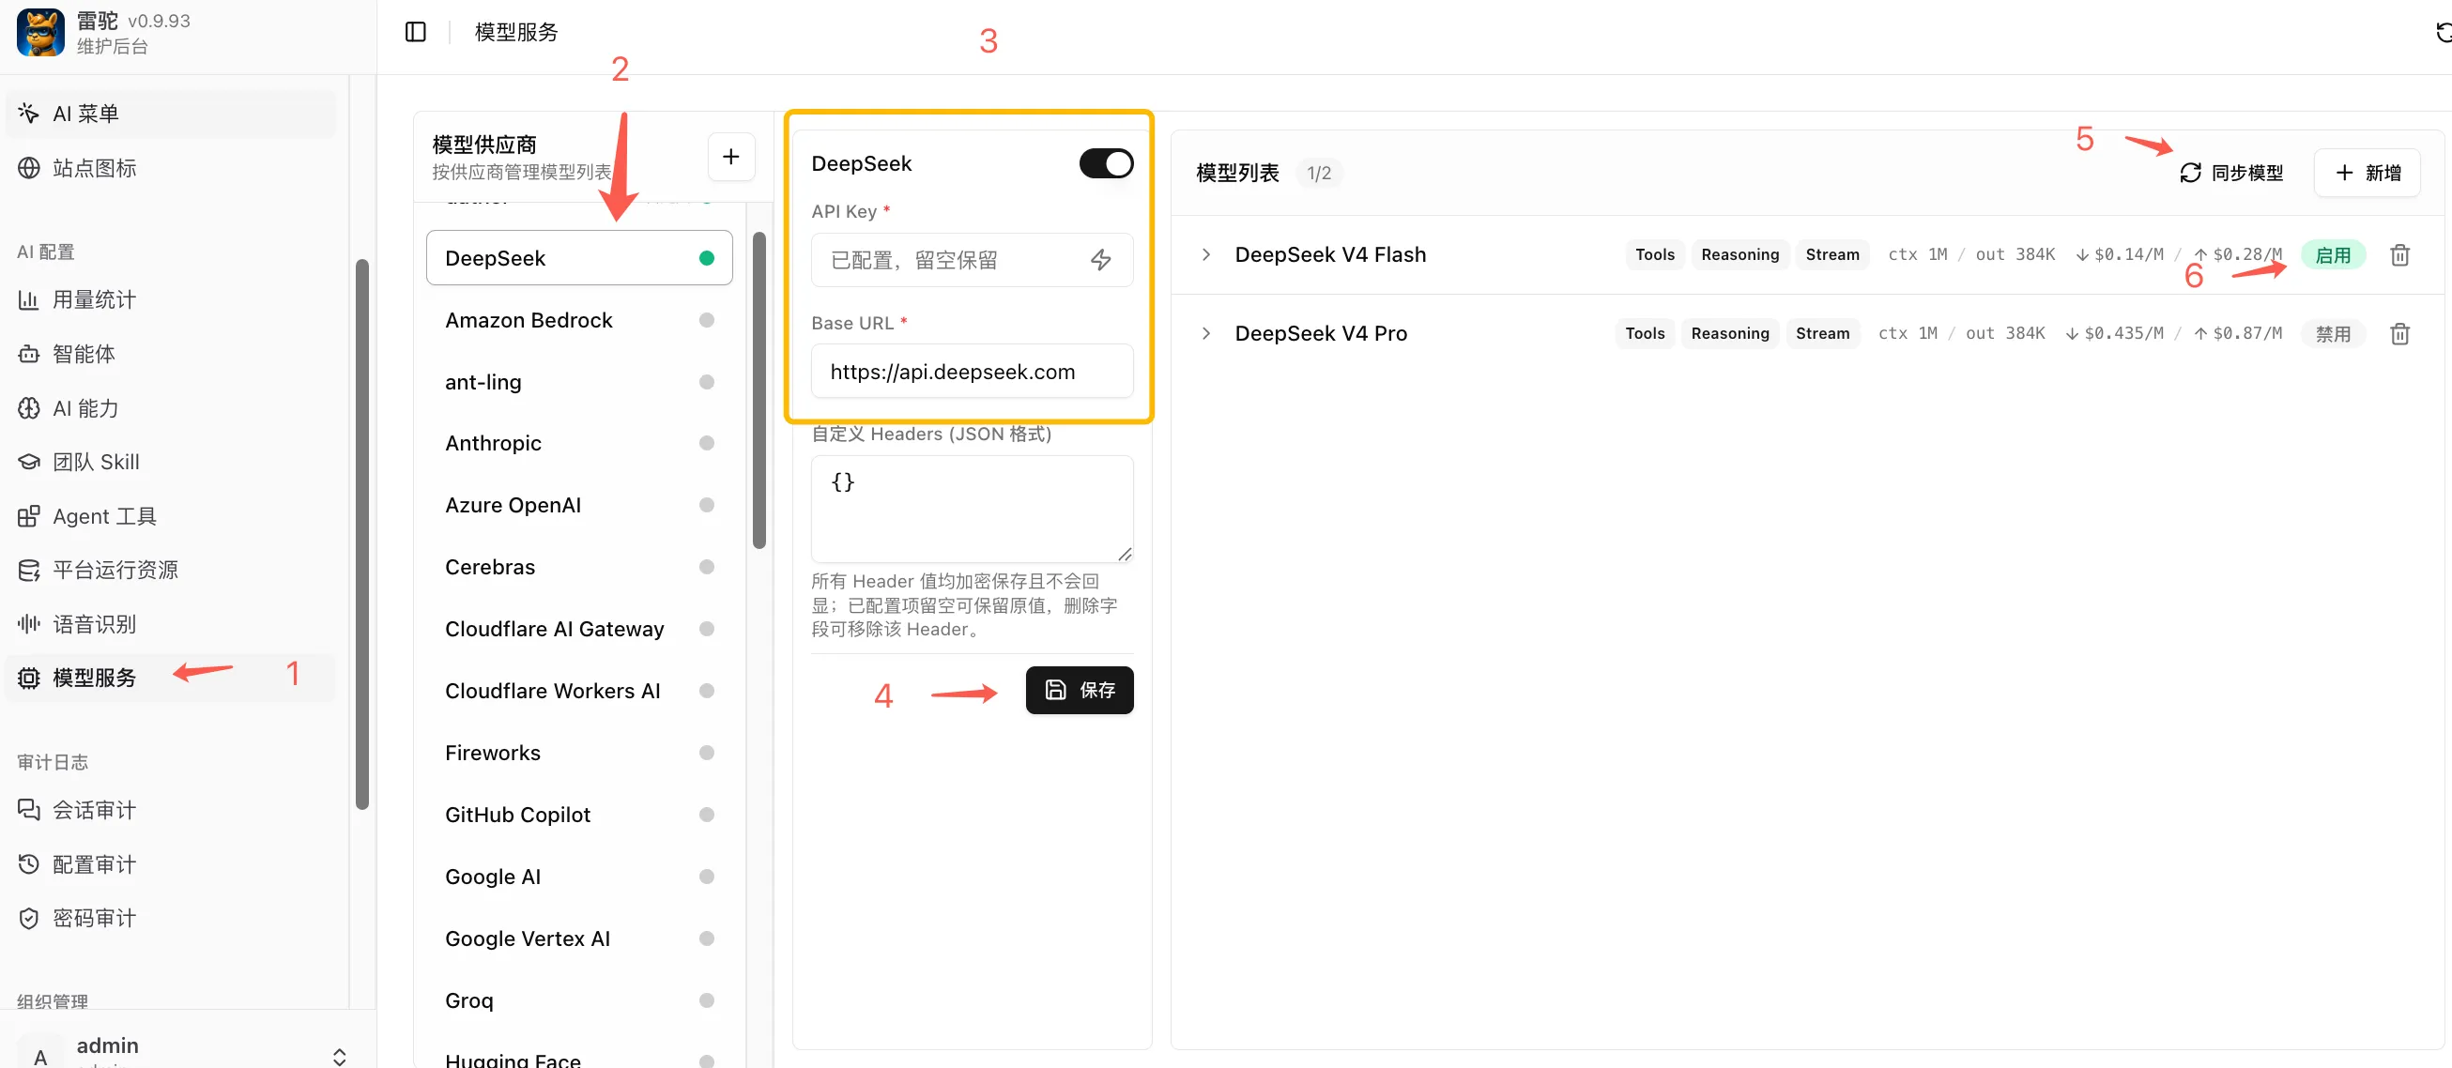Image resolution: width=2452 pixels, height=1068 pixels.
Task: Select the Cloudflare Workers AI provider
Action: (580, 691)
